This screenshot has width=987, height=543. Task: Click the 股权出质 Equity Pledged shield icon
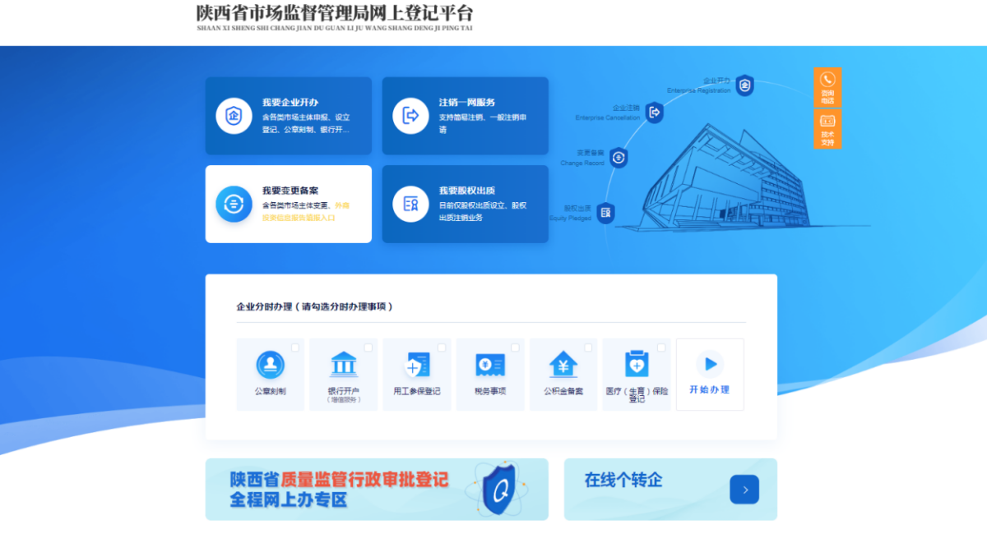(605, 213)
